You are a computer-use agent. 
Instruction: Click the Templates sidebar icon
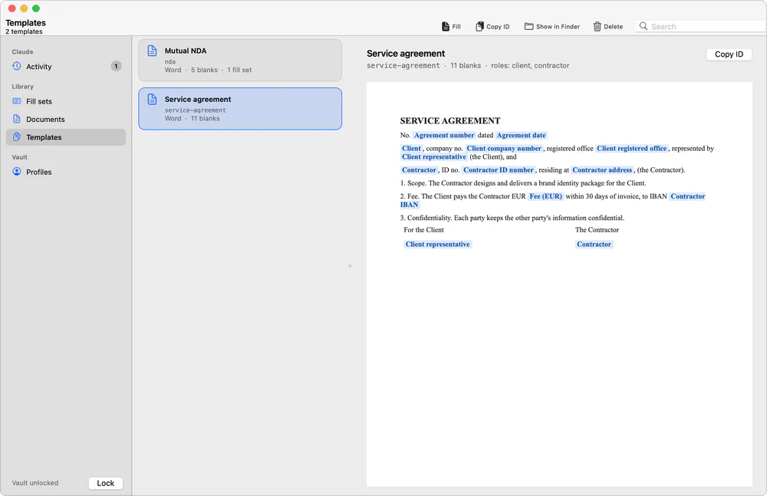coord(17,137)
